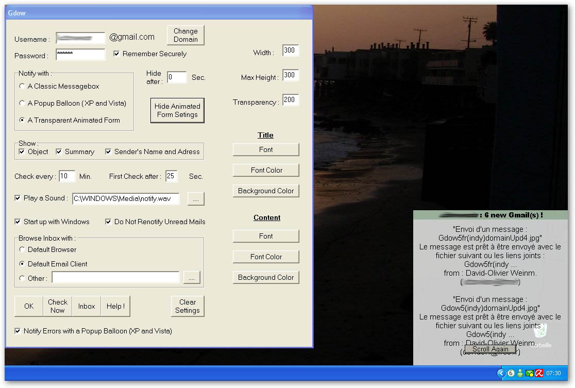Click the '6 new Gmail(s) !' notification title
Viewport: 575px width, 388px height.
[513, 215]
